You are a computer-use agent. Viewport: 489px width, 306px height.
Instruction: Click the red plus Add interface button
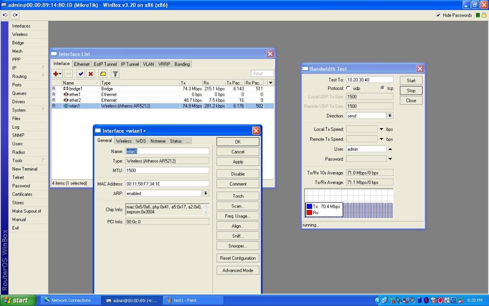56,74
